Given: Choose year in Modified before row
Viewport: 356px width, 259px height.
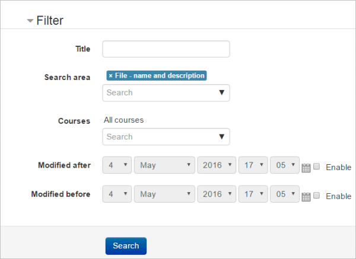Looking at the screenshot, I should tap(216, 194).
